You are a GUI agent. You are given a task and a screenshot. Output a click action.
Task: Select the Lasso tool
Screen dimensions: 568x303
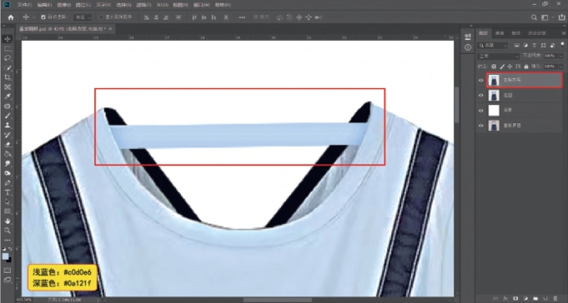(8, 58)
